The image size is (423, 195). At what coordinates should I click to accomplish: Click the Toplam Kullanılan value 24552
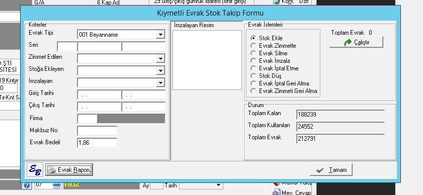(341, 127)
